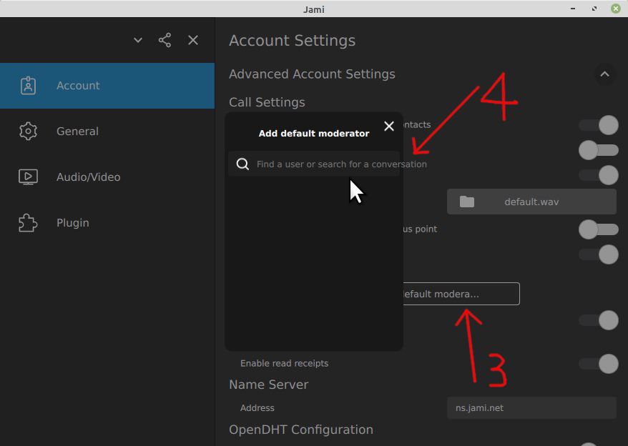Toggle the switch just below the default moderator button
The width and height of the screenshot is (628, 446).
[x=599, y=320]
